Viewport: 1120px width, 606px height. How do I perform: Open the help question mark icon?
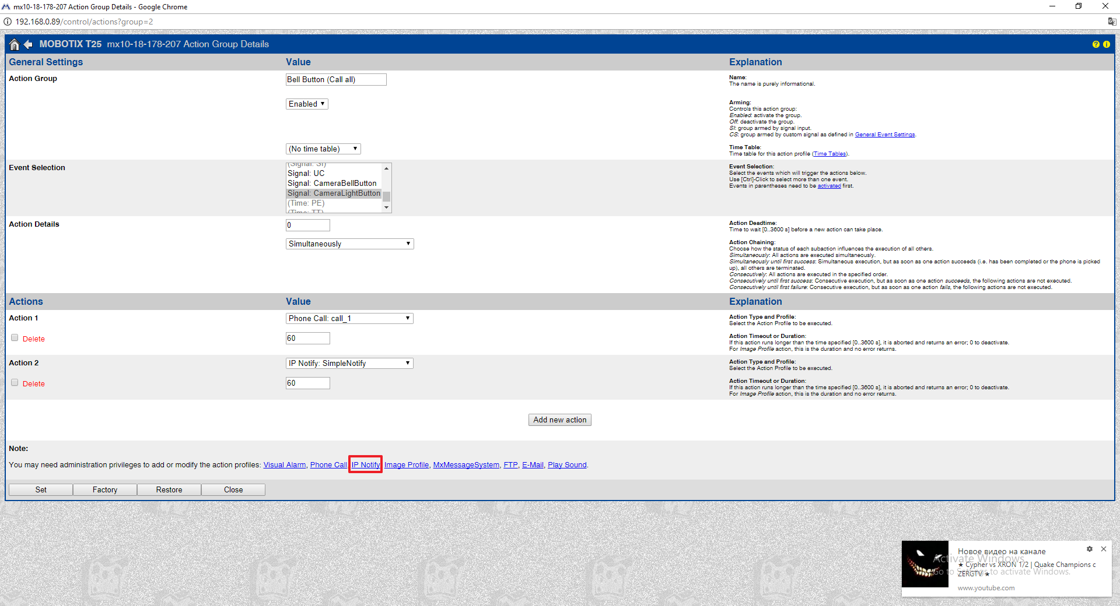click(x=1095, y=45)
